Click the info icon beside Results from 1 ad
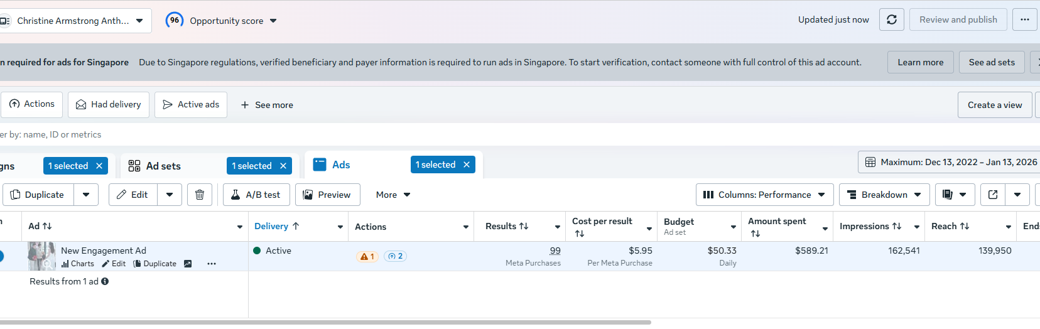 tap(105, 281)
